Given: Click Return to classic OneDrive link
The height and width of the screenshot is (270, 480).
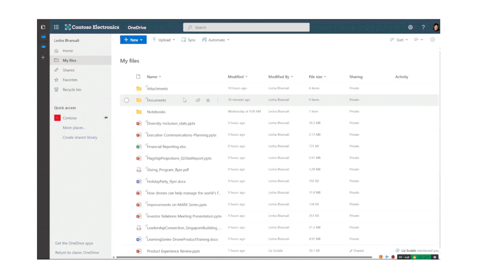Looking at the screenshot, I should coord(77,253).
